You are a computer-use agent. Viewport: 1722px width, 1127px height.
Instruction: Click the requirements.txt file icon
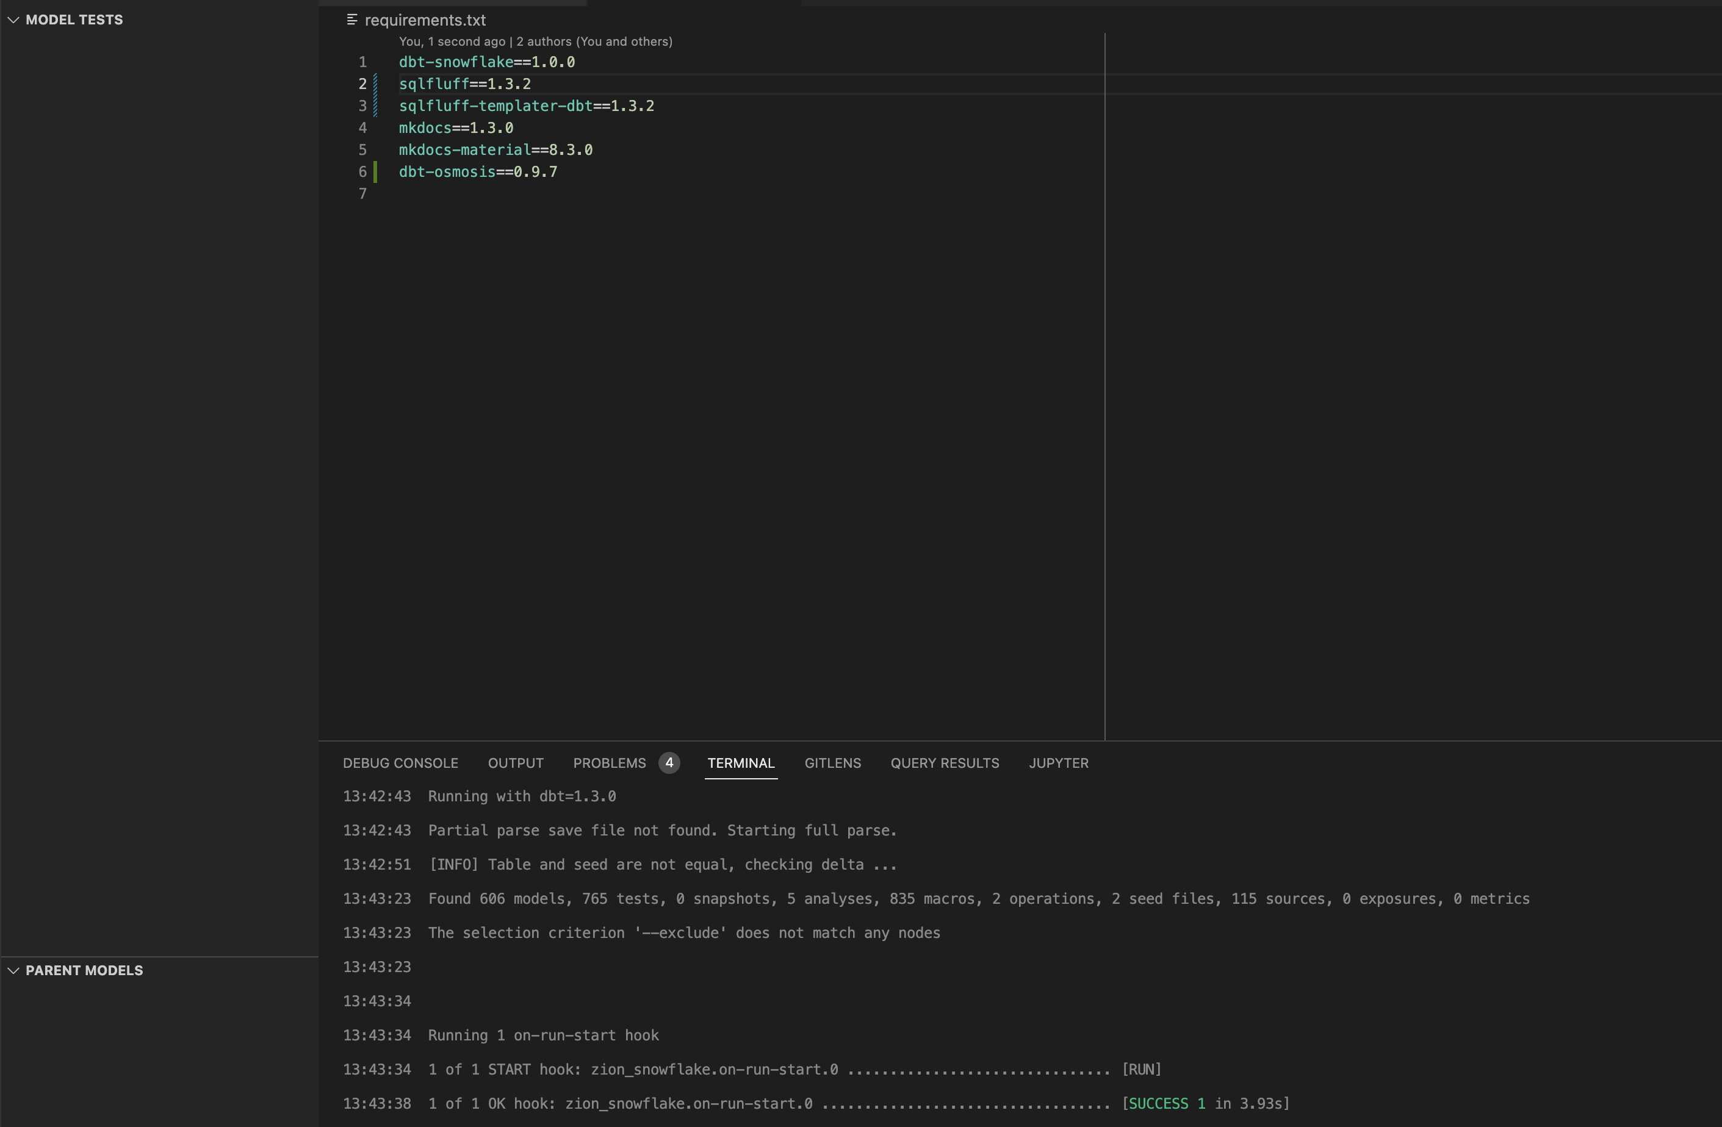[x=351, y=20]
